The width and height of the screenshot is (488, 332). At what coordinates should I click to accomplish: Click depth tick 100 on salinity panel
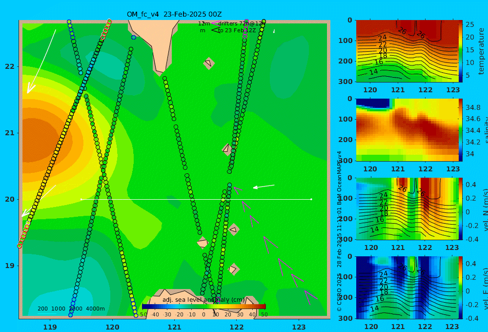click(346, 119)
